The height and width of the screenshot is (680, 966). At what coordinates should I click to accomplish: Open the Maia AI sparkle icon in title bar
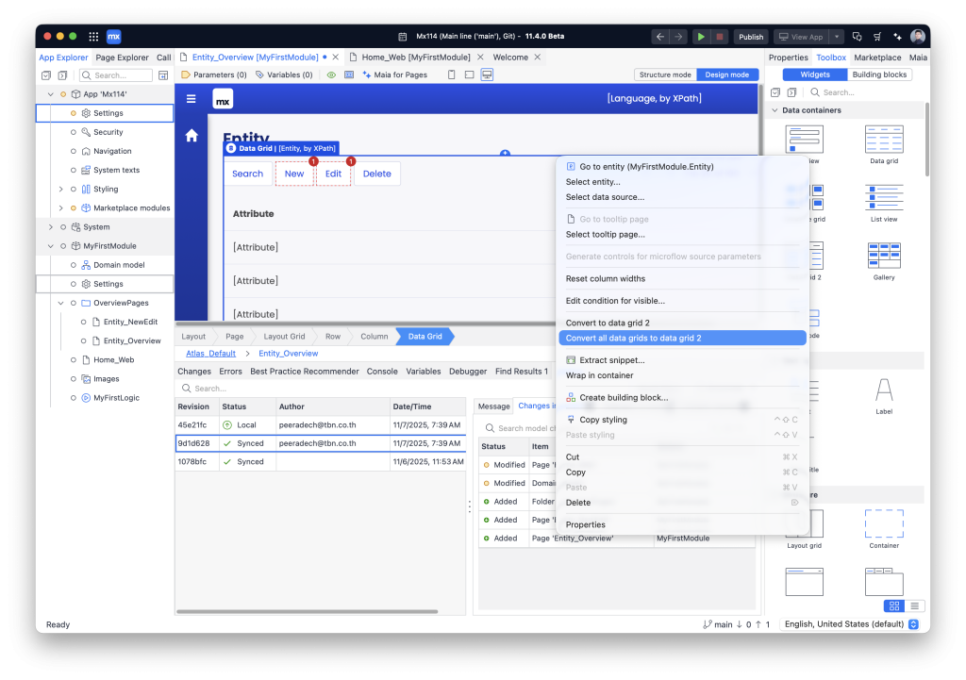pos(897,37)
